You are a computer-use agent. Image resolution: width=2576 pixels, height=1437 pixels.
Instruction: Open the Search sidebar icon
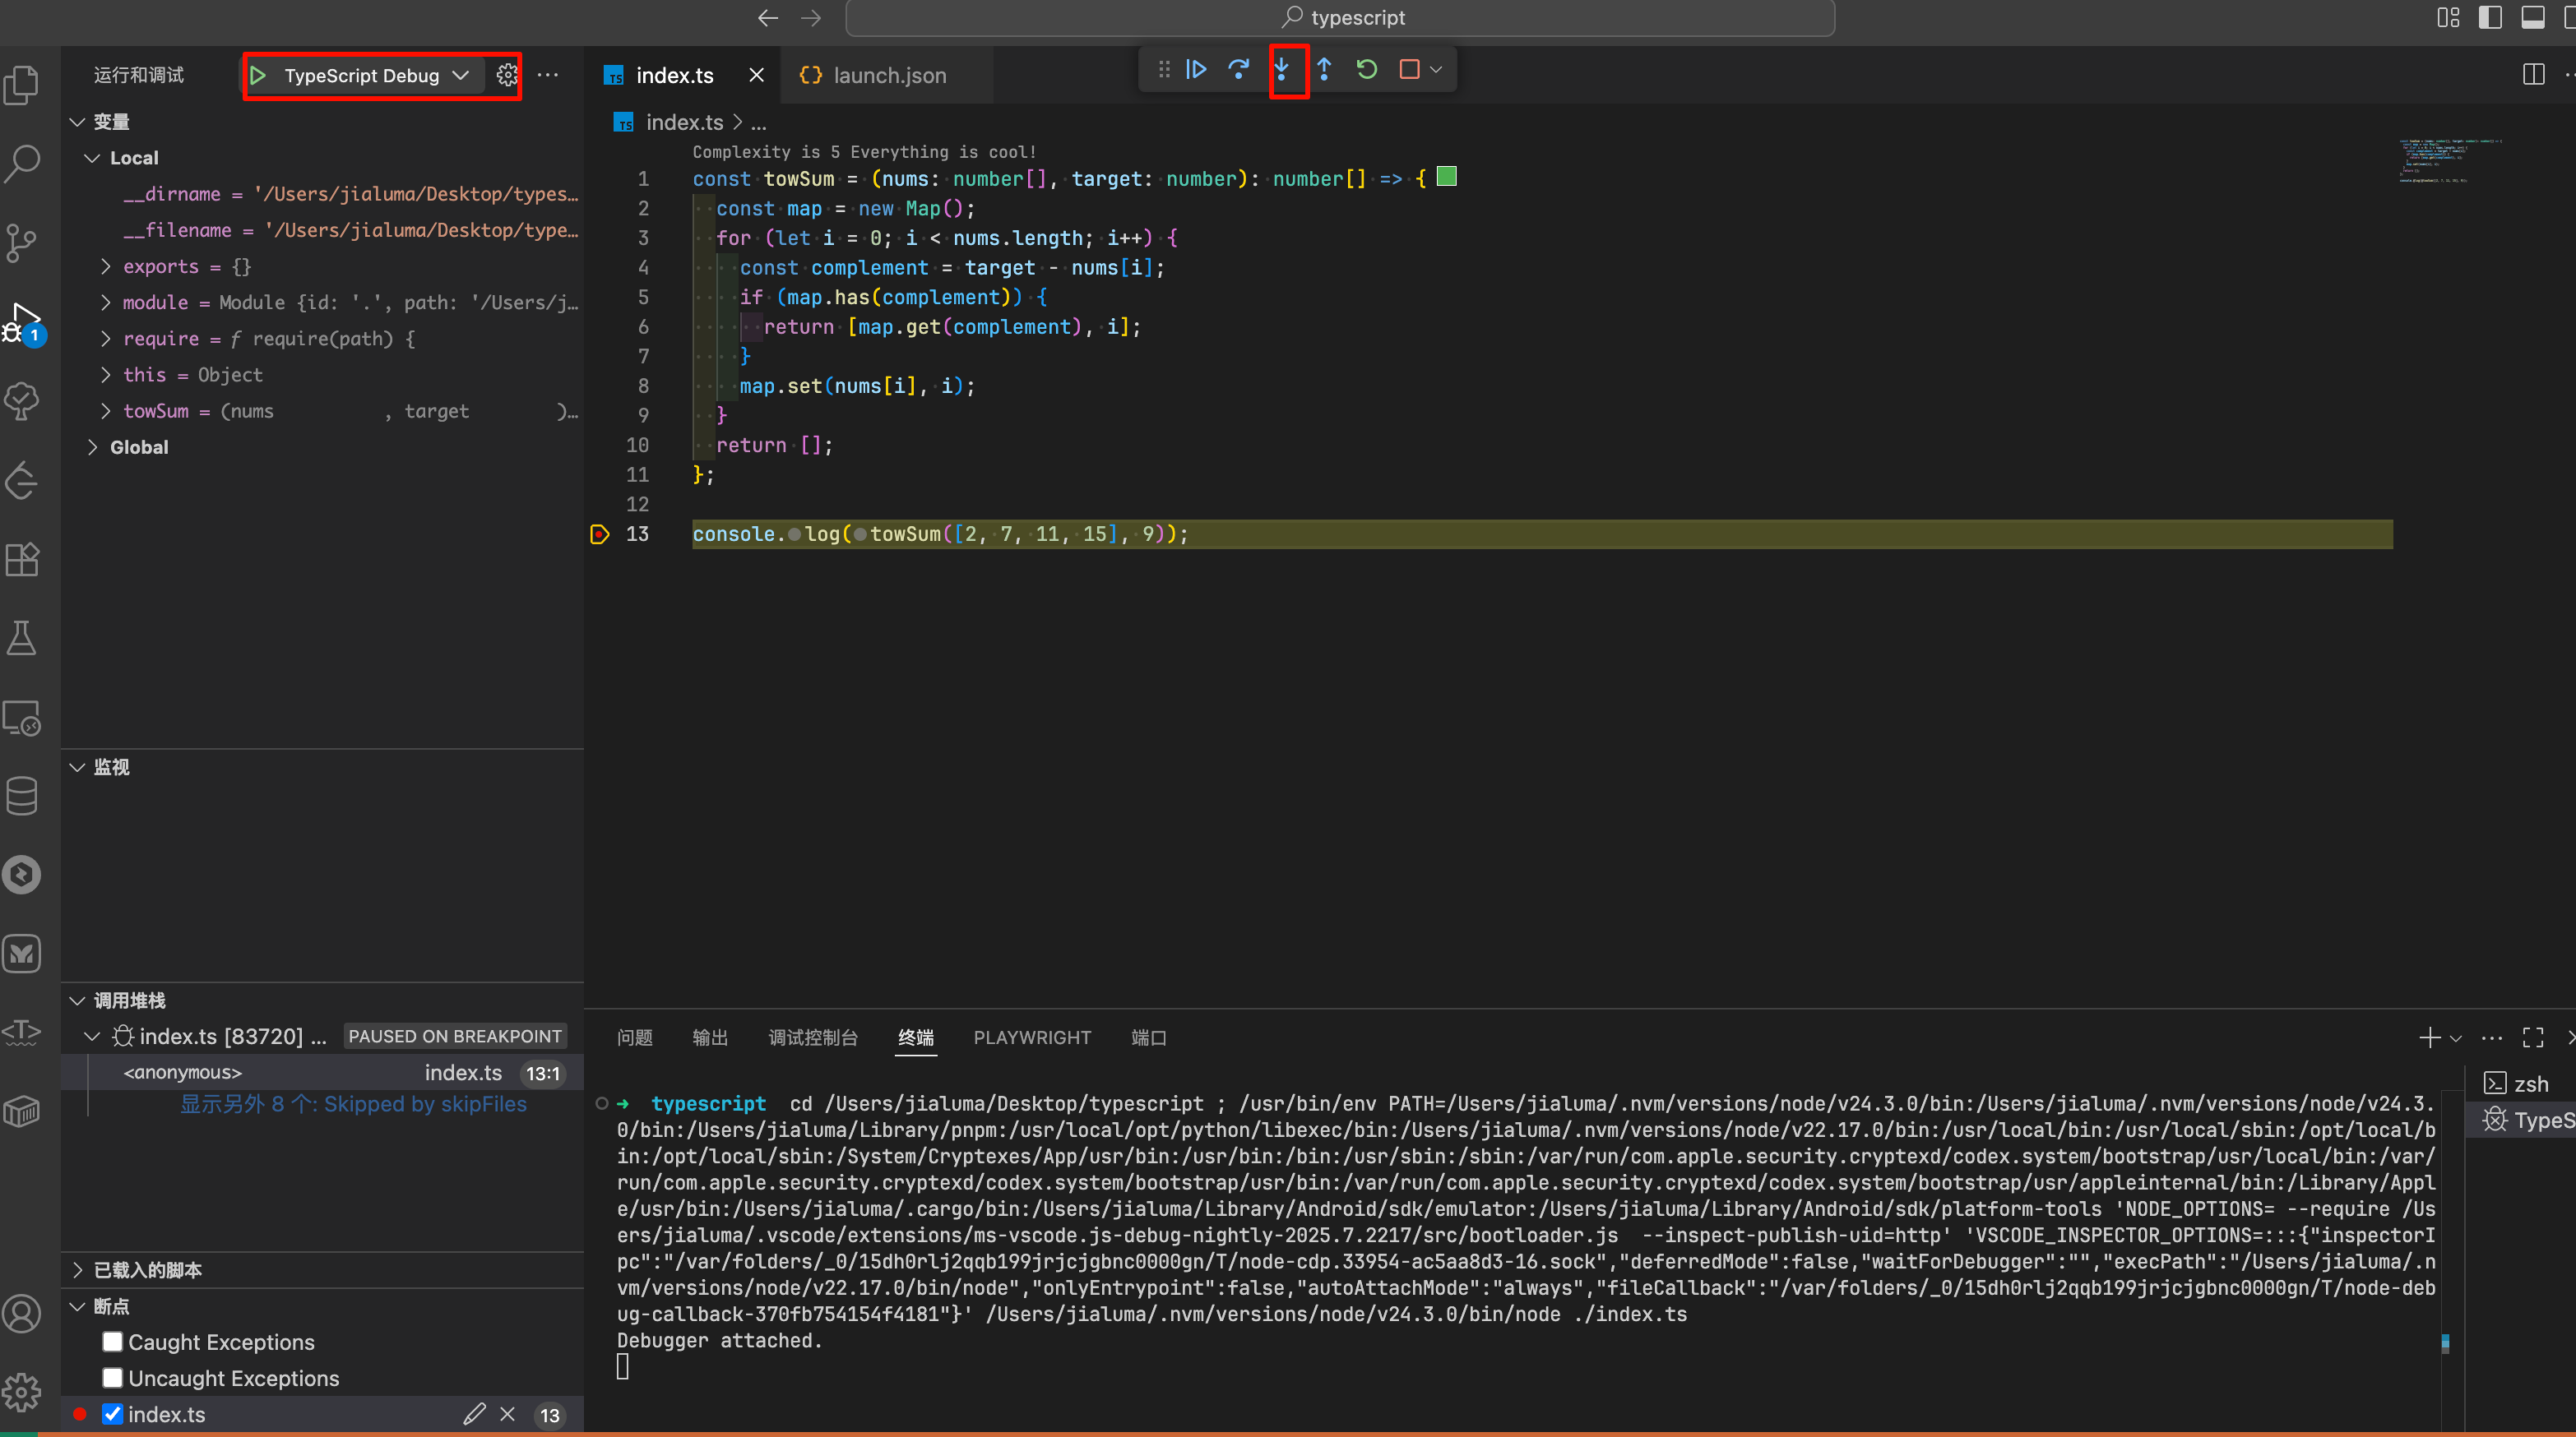click(22, 163)
